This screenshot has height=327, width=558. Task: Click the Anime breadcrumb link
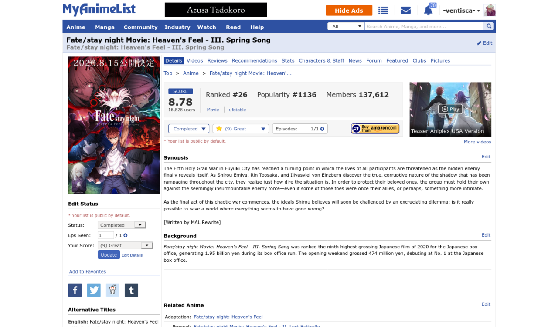pos(191,73)
